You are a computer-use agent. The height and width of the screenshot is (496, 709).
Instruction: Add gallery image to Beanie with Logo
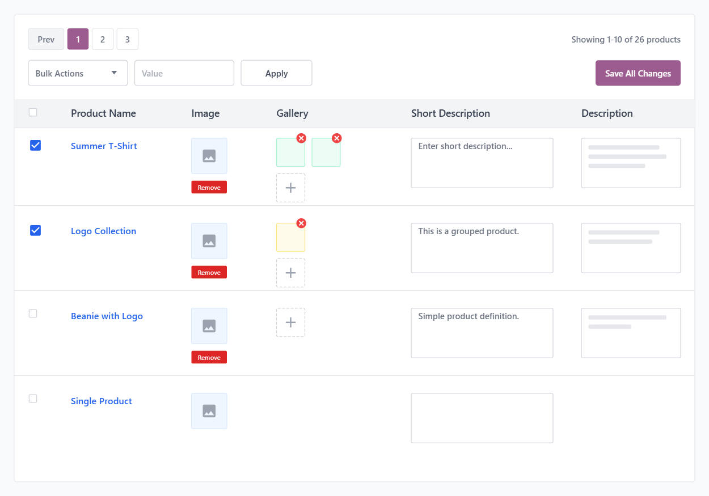pos(290,323)
